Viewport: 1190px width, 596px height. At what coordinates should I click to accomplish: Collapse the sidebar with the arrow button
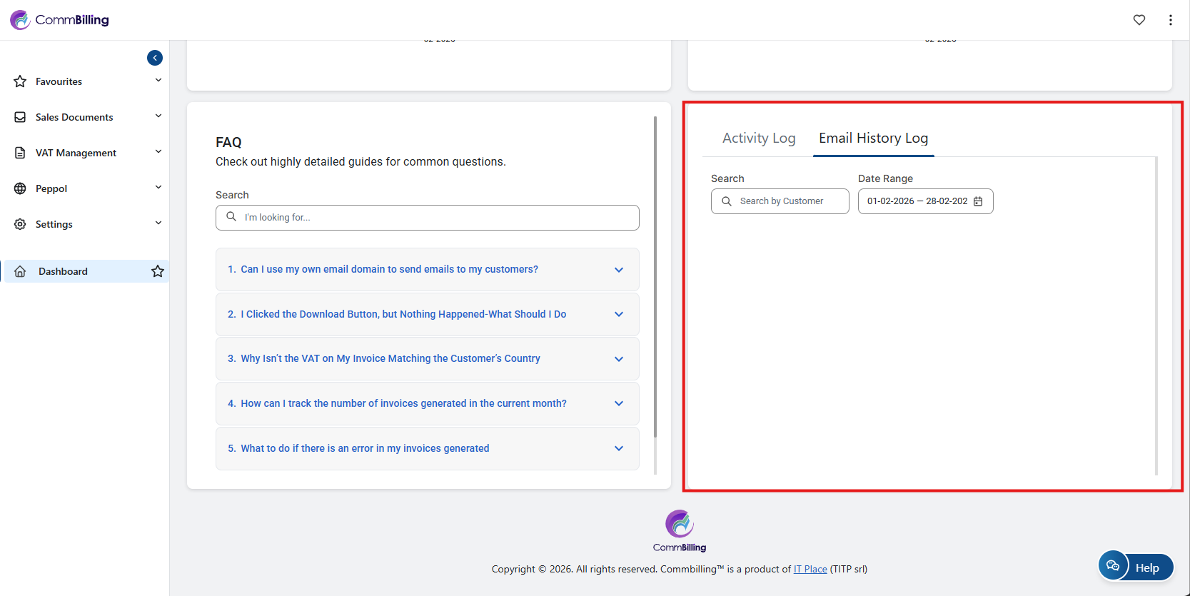155,58
